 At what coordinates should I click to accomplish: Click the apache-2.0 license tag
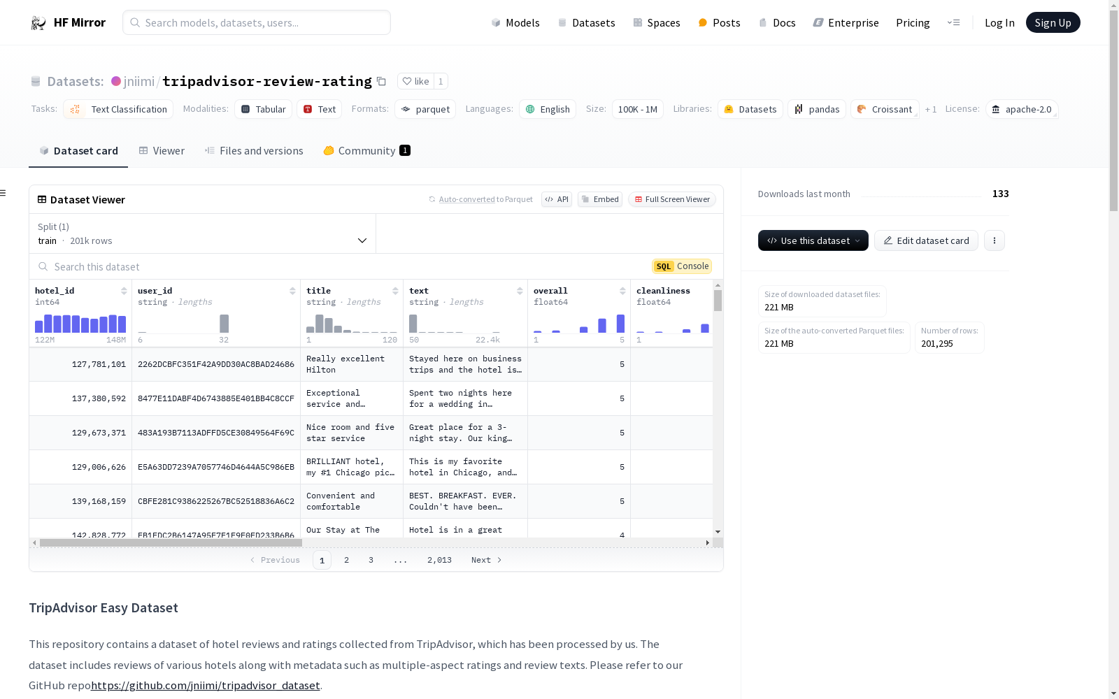(x=1022, y=109)
